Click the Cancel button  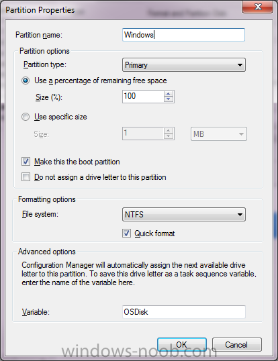[237, 344]
